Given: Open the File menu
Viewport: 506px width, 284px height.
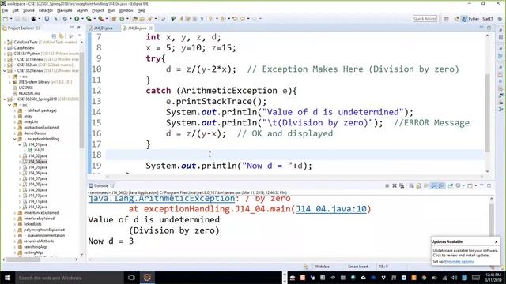Looking at the screenshot, I should pyautogui.click(x=5, y=10).
